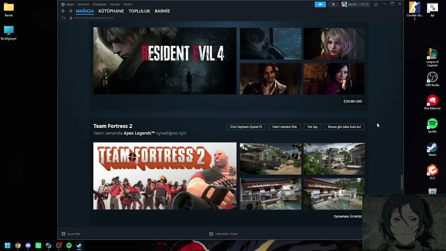Open the Oyunlar menu

pos(115,4)
